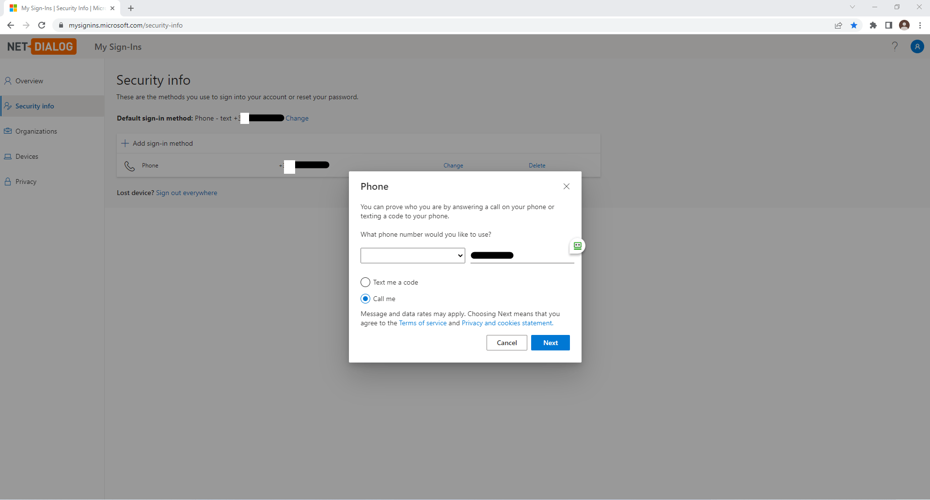Open the Chrome profile avatar
Image resolution: width=930 pixels, height=500 pixels.
pos(904,25)
